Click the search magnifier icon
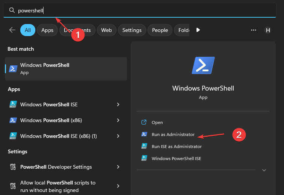284x195 pixels. (12, 10)
